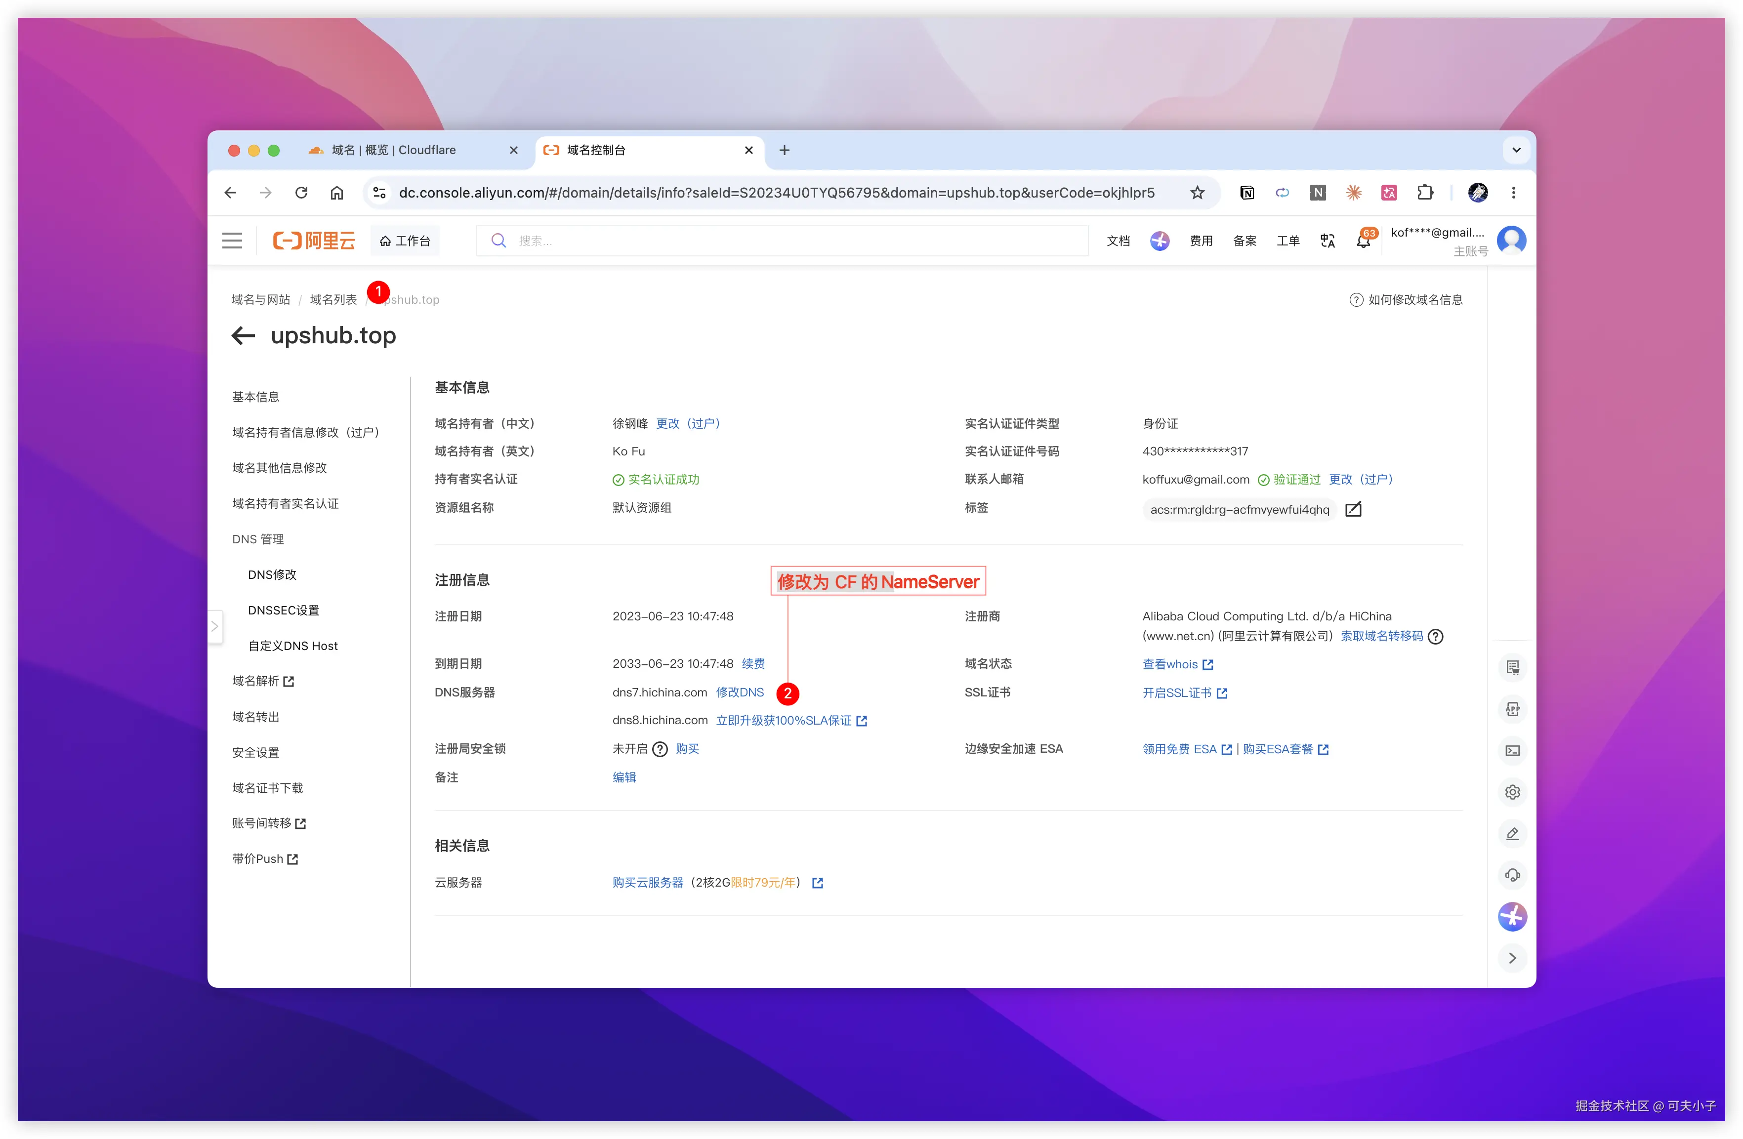The width and height of the screenshot is (1743, 1139).
Task: Open the browser home page
Action: tap(337, 193)
